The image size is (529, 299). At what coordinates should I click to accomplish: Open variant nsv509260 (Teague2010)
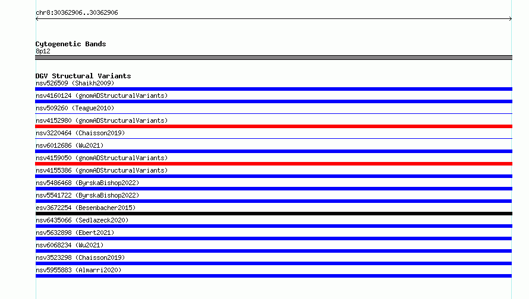point(75,108)
